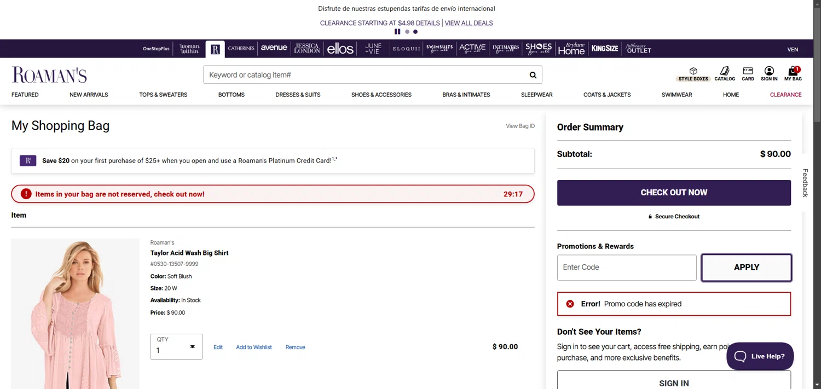Image resolution: width=821 pixels, height=389 pixels.
Task: Open My Bag cart icon
Action: (x=793, y=74)
